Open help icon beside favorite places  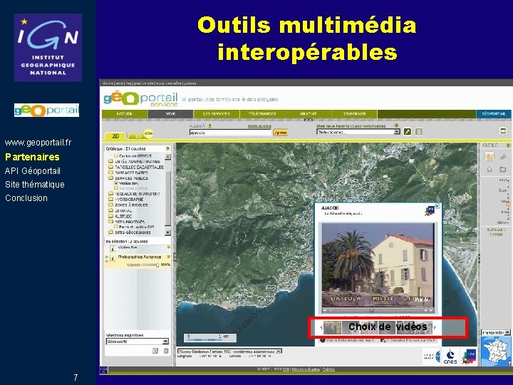tap(396, 125)
